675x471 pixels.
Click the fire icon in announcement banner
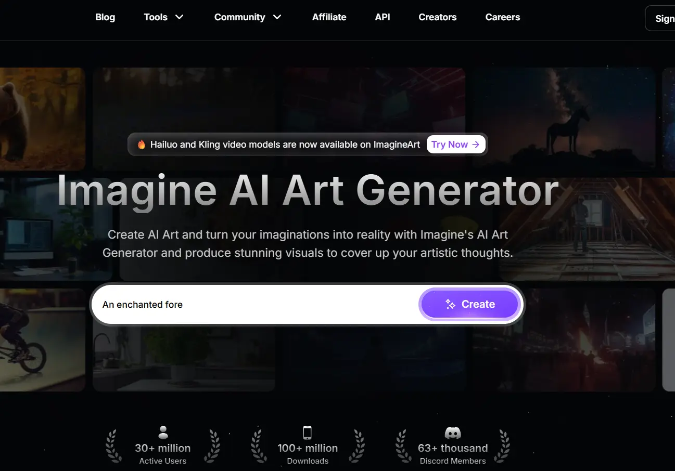tap(142, 145)
